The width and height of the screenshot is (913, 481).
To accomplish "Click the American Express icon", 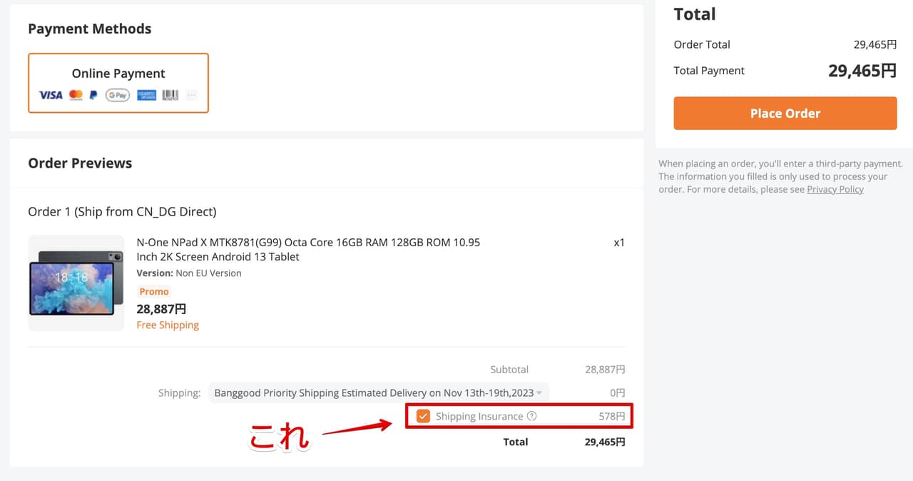I will pos(146,95).
